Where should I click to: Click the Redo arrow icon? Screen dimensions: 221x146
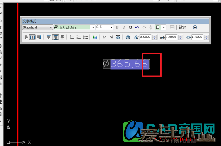point(144,27)
